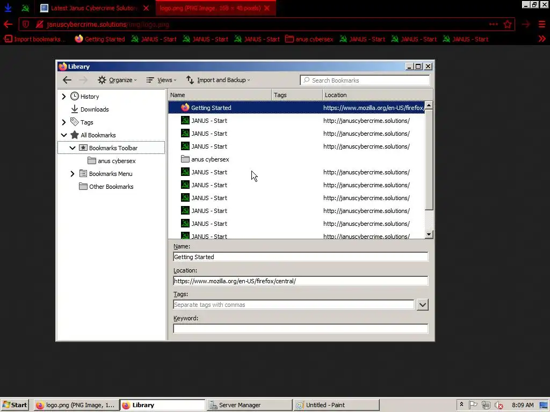Image resolution: width=550 pixels, height=412 pixels.
Task: Collapse the Bookmarks Toolbar node
Action: tap(73, 148)
